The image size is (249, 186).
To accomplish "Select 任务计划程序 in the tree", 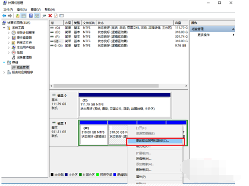I will click(26, 33).
